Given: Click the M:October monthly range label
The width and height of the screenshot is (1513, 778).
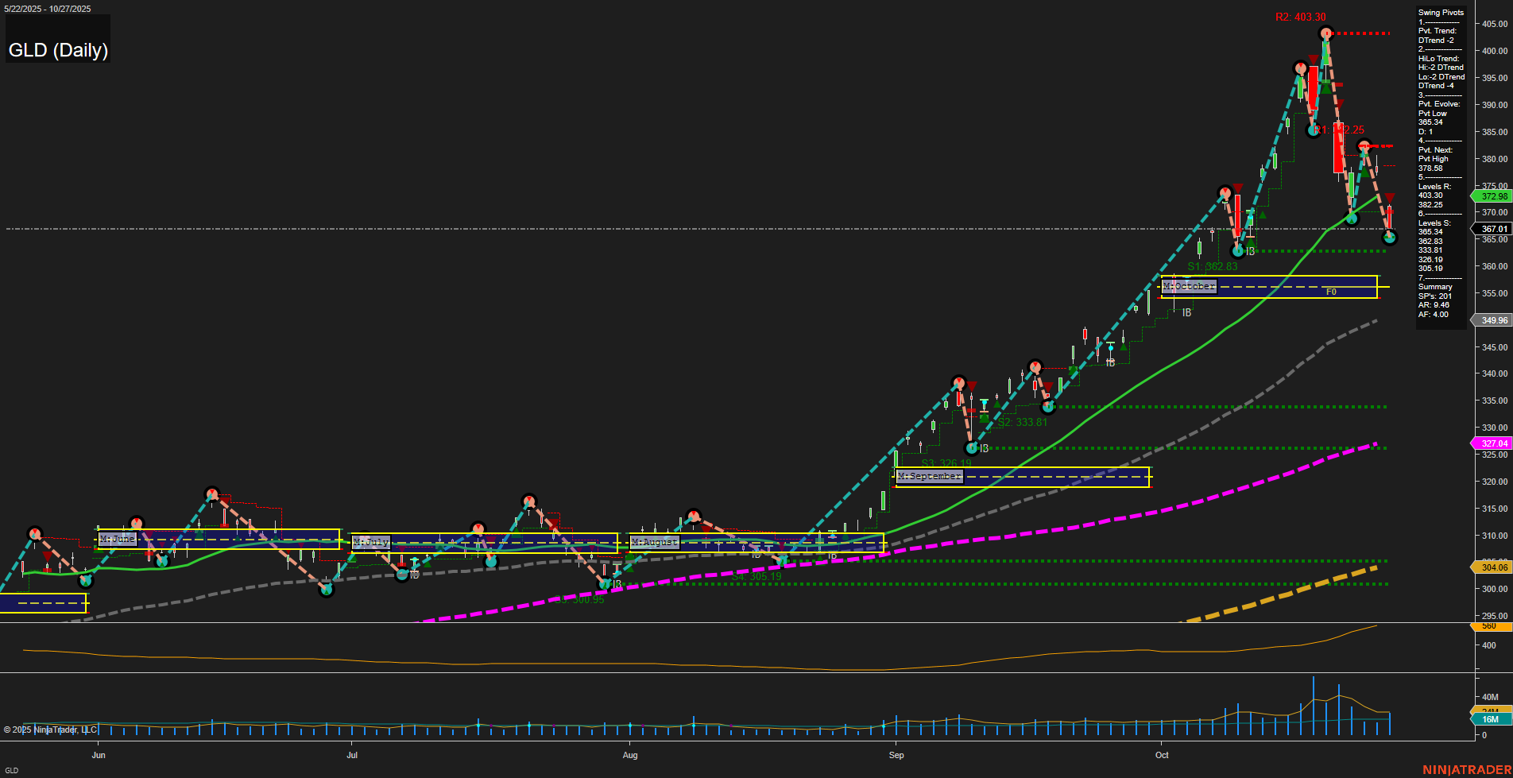Looking at the screenshot, I should pyautogui.click(x=1188, y=285).
